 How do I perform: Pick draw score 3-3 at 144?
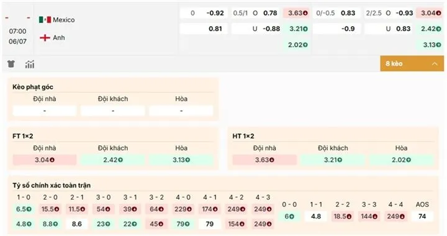click(369, 216)
